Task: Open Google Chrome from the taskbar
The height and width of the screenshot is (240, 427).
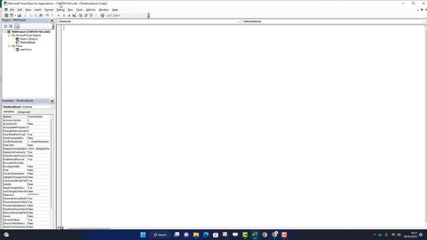Action: 265,235
